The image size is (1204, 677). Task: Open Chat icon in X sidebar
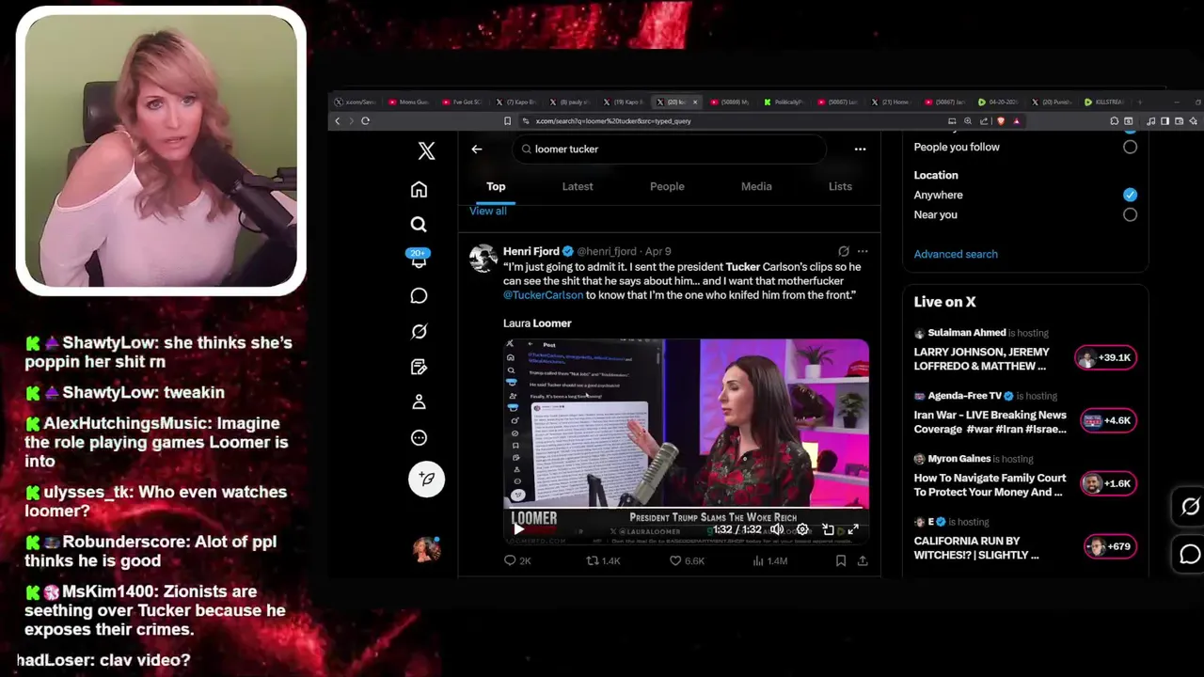[x=419, y=296]
